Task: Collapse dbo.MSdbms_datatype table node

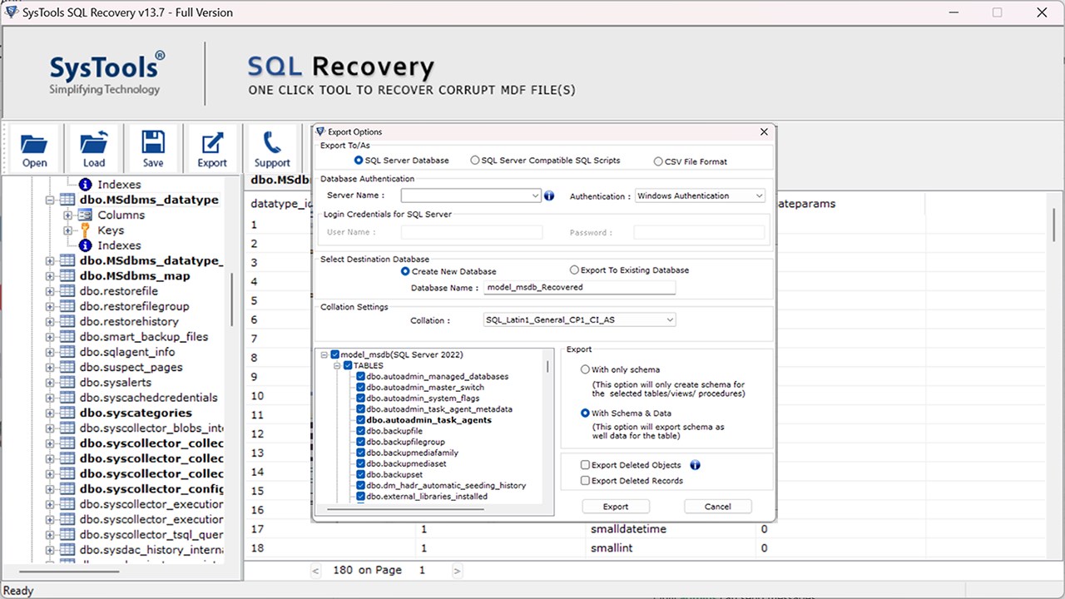Action: pyautogui.click(x=50, y=200)
